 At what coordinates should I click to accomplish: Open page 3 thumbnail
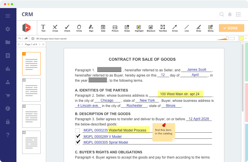31,116
